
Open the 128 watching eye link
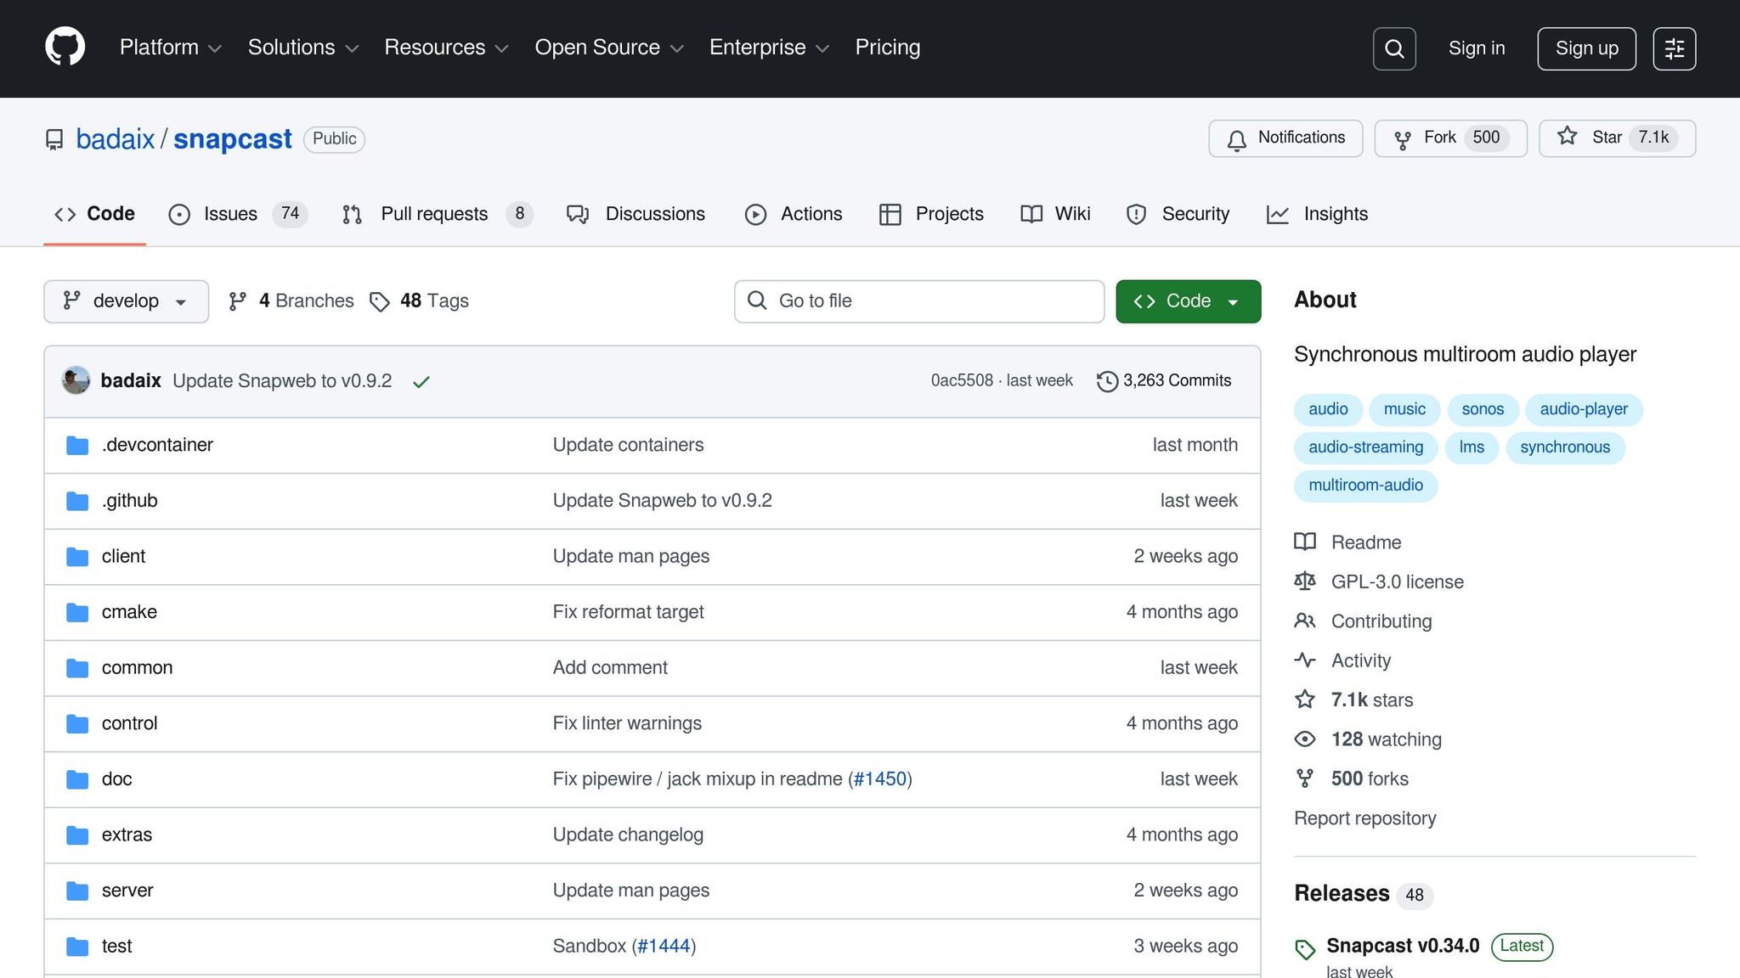click(1385, 739)
